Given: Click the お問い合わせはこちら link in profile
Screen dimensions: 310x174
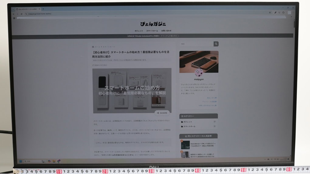Looking at the screenshot, I should (207, 106).
